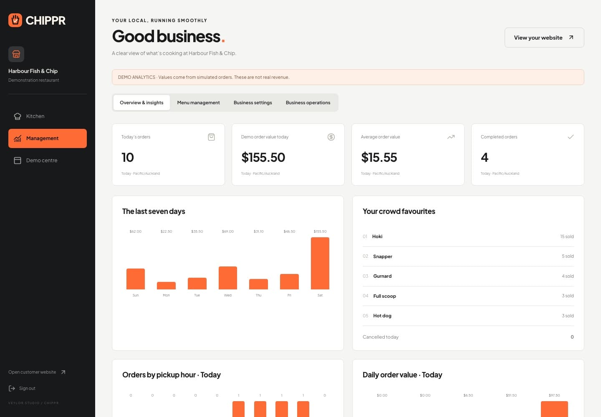The width and height of the screenshot is (601, 417).
Task: Click the Wed bar in the seven days chart
Action: pos(228,278)
